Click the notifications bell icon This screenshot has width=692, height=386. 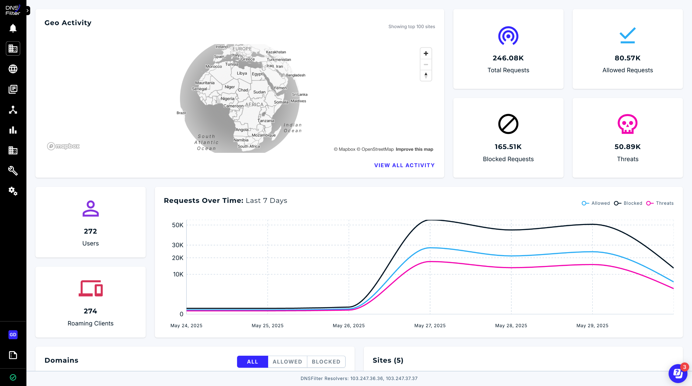(x=13, y=28)
